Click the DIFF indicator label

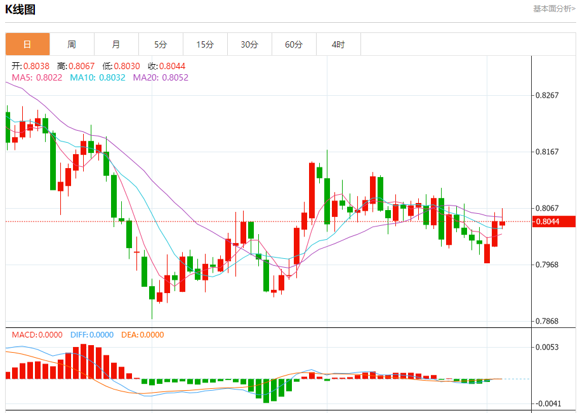92,335
